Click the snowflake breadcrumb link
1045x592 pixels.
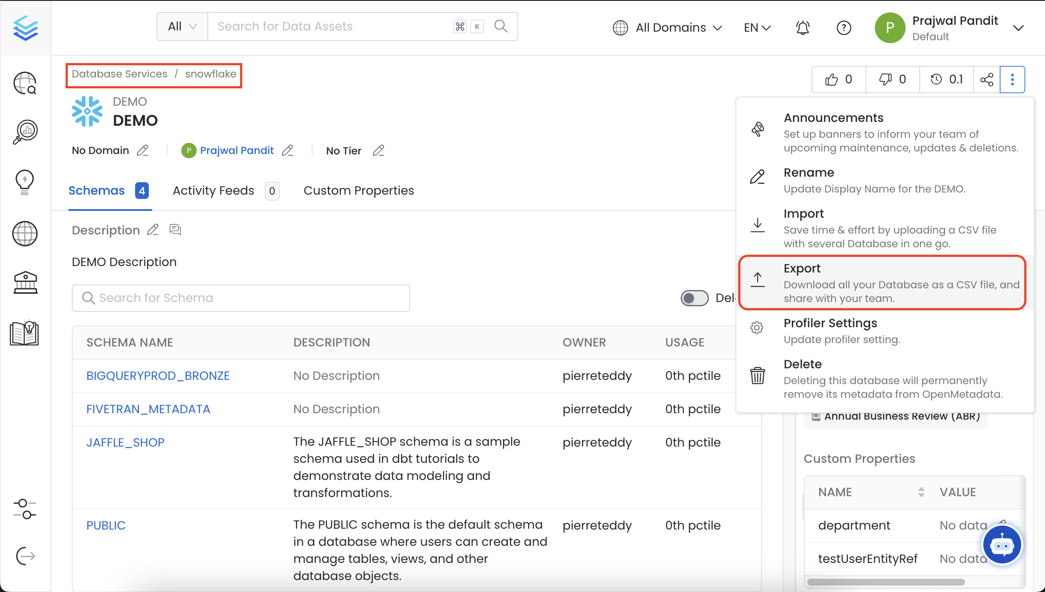point(210,74)
